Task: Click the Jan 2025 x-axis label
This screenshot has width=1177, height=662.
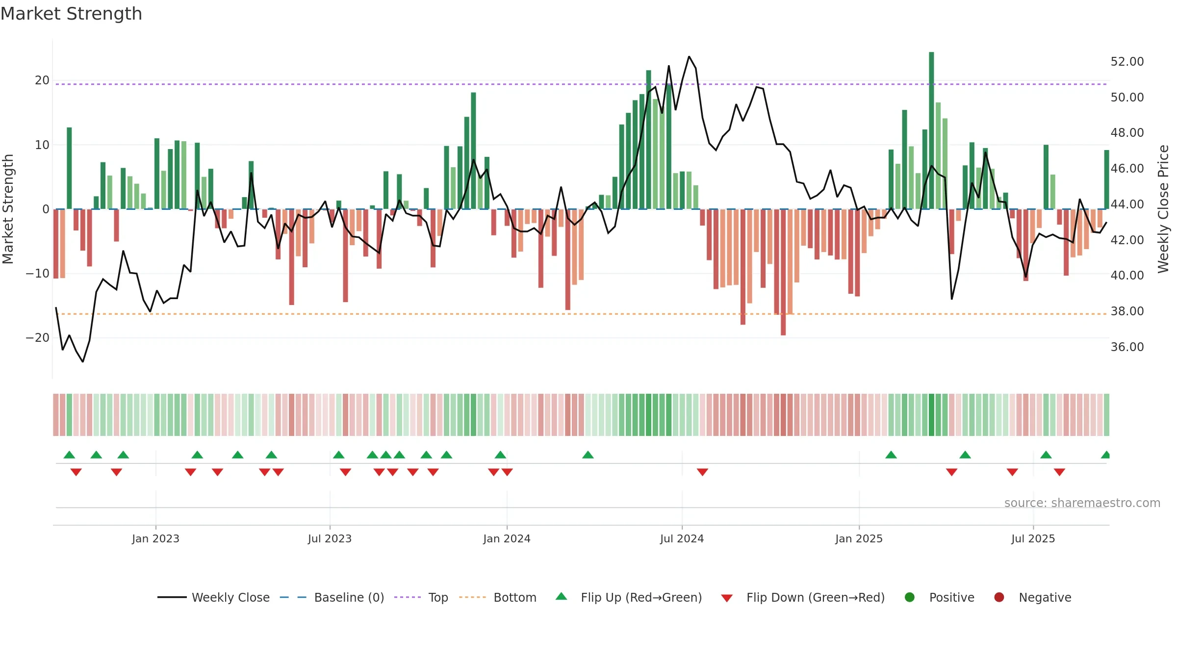Action: click(859, 538)
